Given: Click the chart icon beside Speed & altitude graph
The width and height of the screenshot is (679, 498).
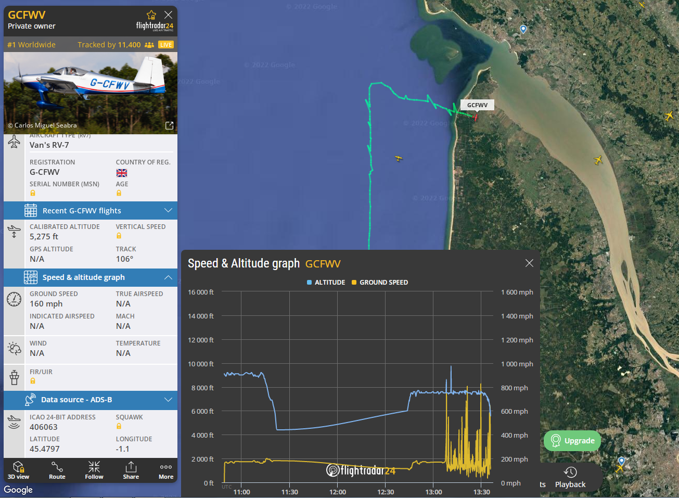Looking at the screenshot, I should tap(31, 277).
